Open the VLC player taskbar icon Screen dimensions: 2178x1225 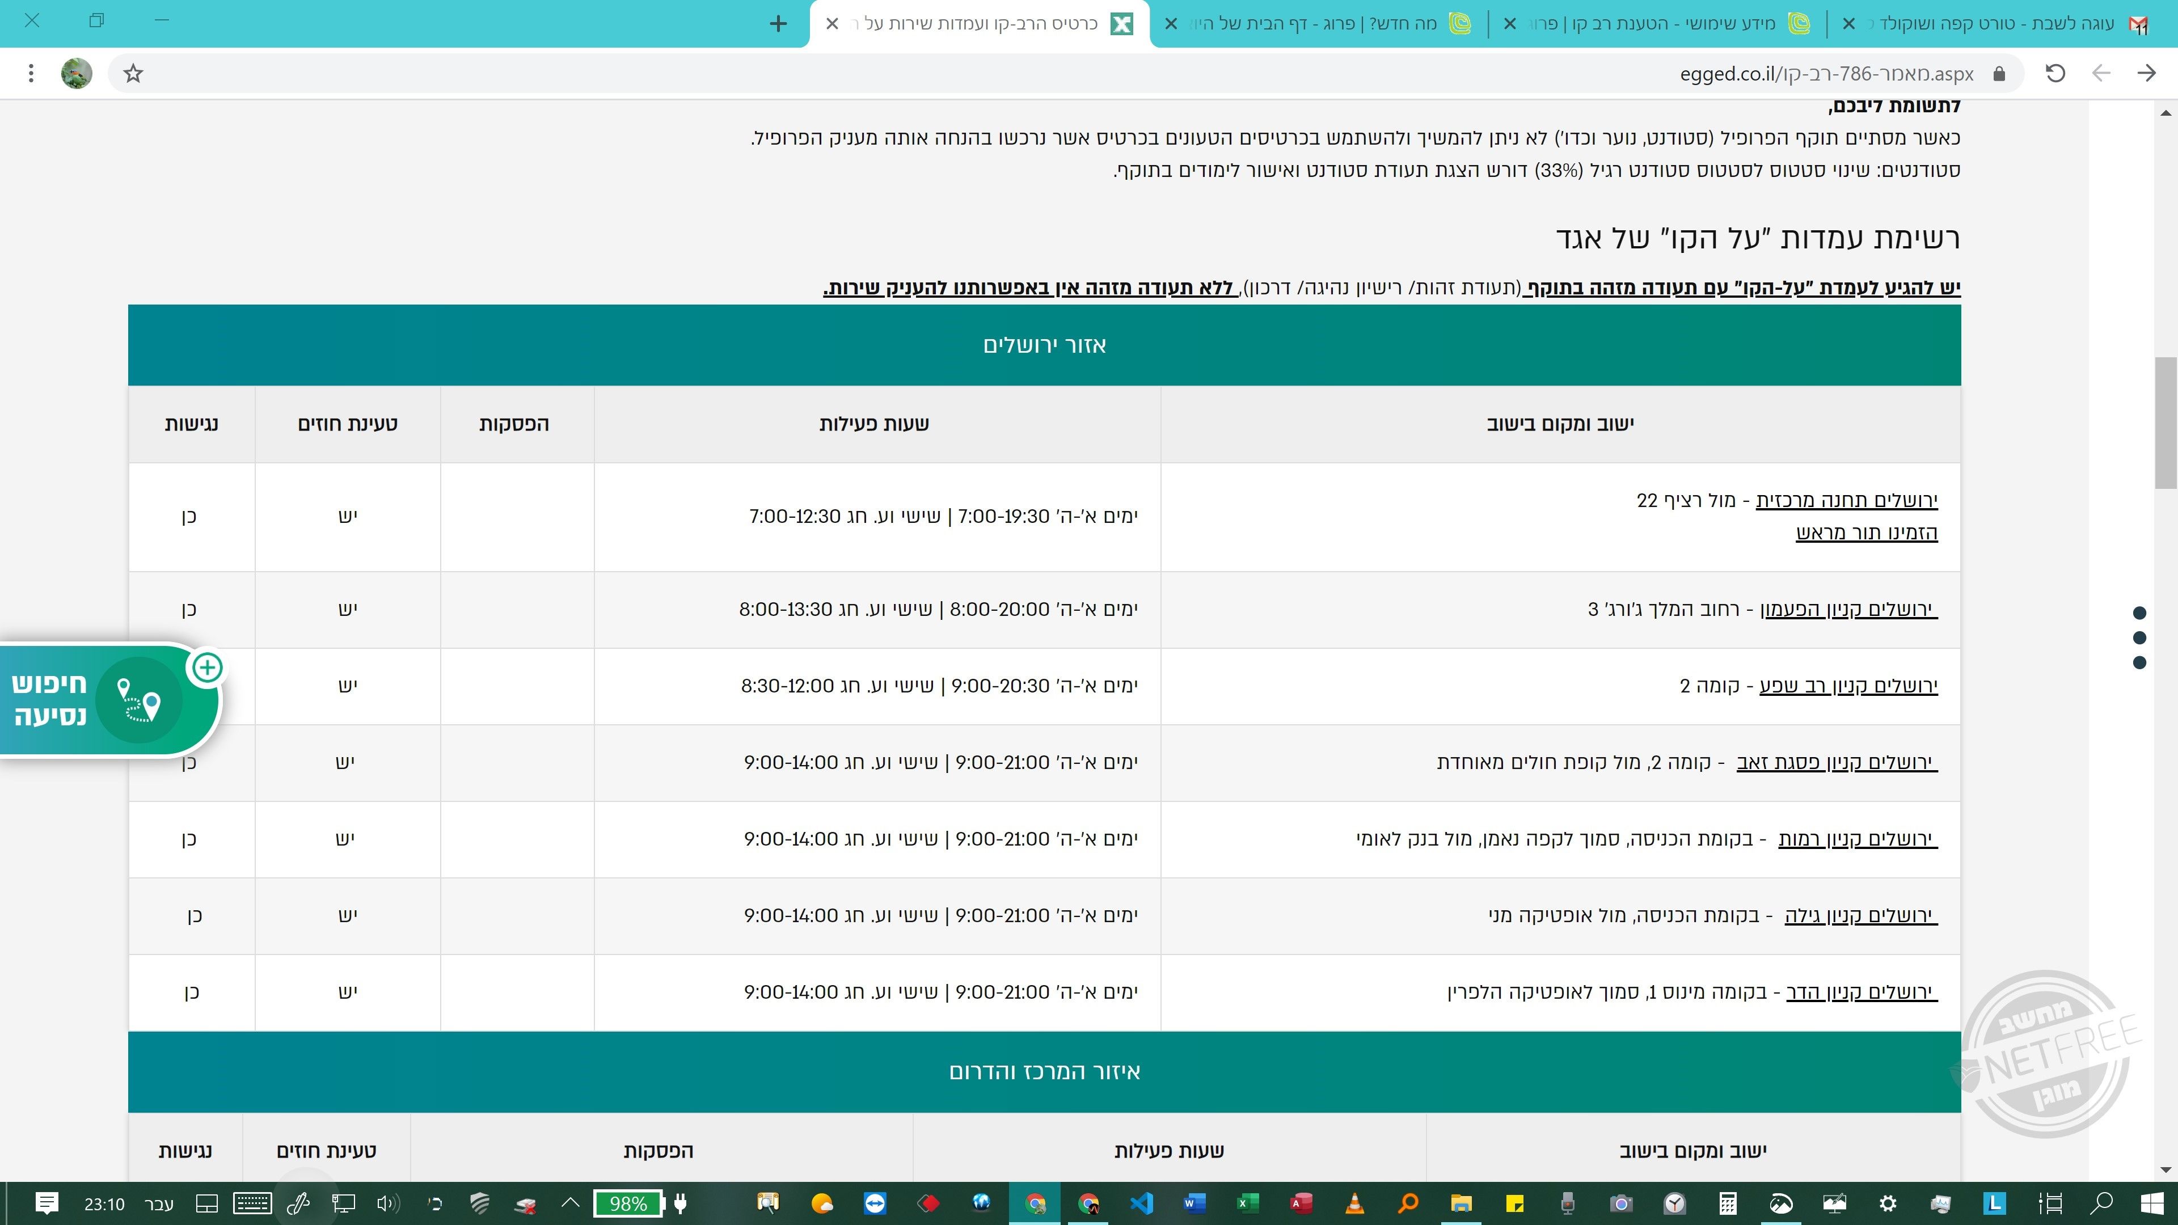pyautogui.click(x=1354, y=1203)
